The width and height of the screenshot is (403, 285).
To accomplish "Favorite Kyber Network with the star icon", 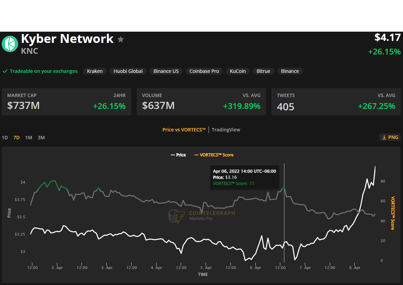I will pos(121,39).
